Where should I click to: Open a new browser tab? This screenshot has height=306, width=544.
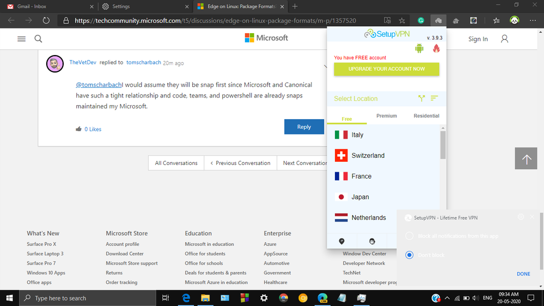(295, 6)
